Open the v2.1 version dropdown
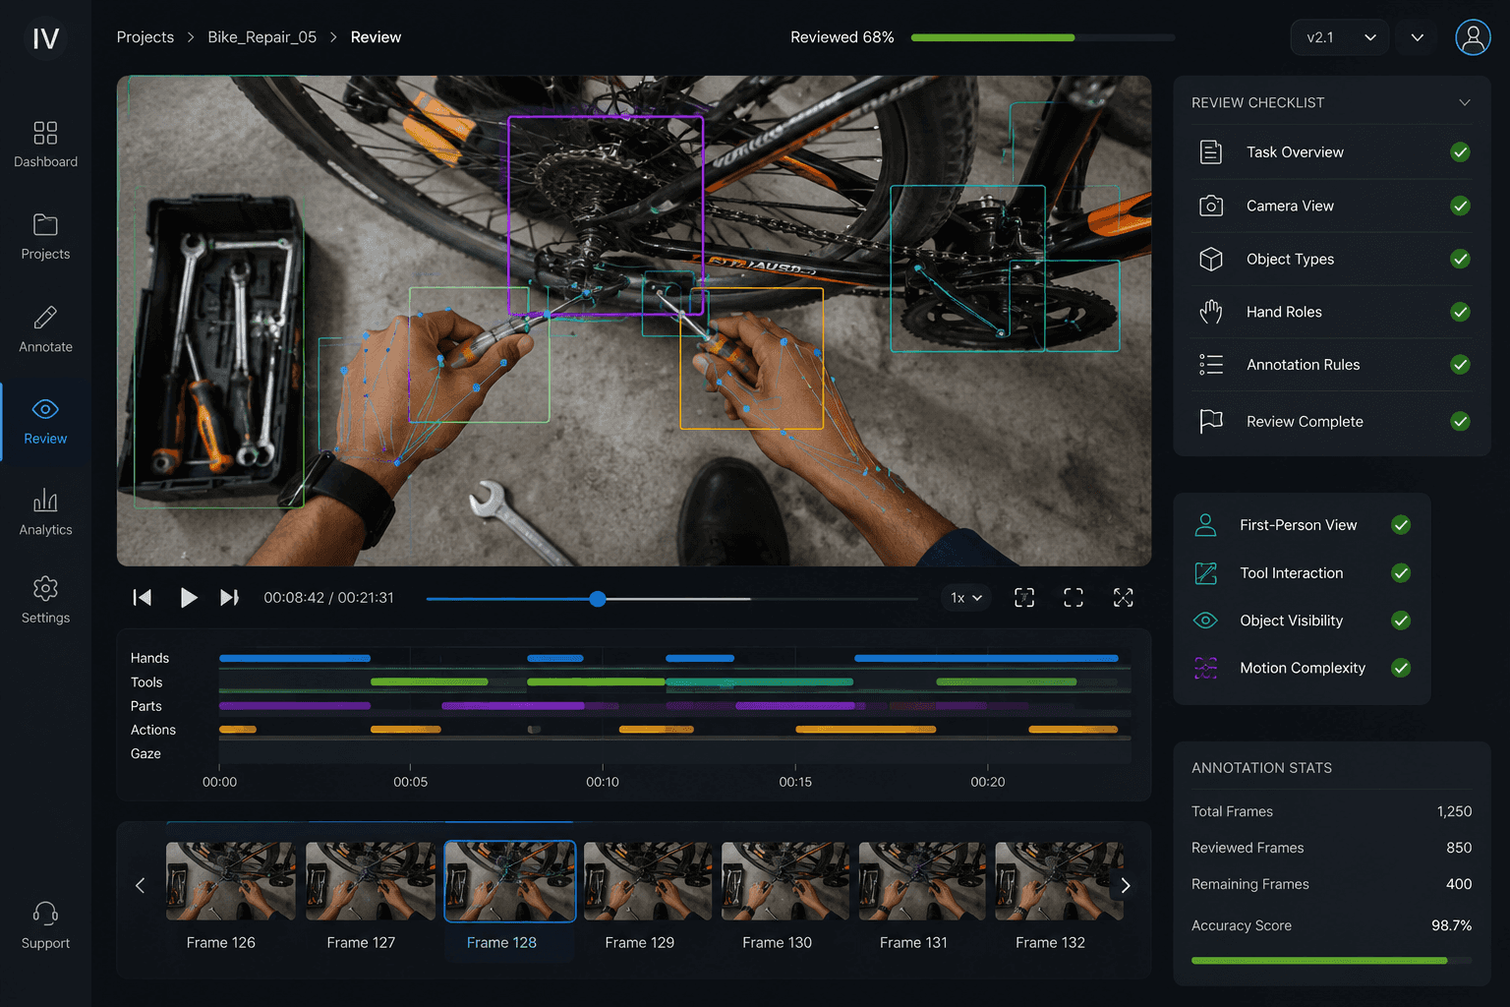This screenshot has height=1007, width=1510. tap(1339, 37)
